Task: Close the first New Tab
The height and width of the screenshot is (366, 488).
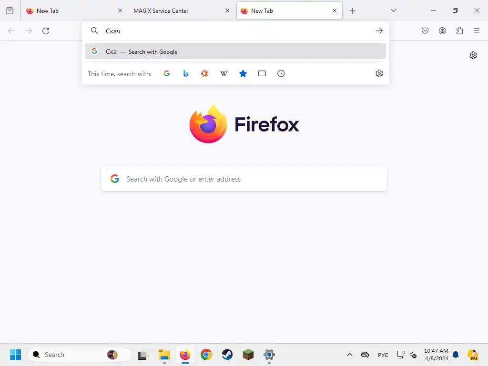Action: click(x=120, y=10)
